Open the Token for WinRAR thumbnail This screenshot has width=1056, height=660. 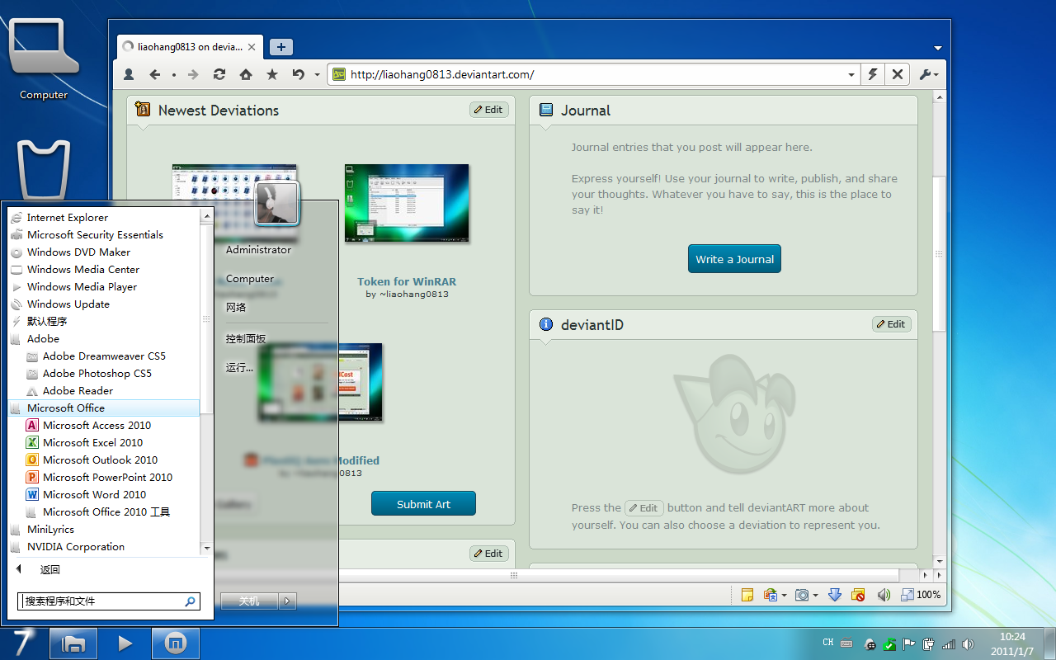[x=407, y=204]
